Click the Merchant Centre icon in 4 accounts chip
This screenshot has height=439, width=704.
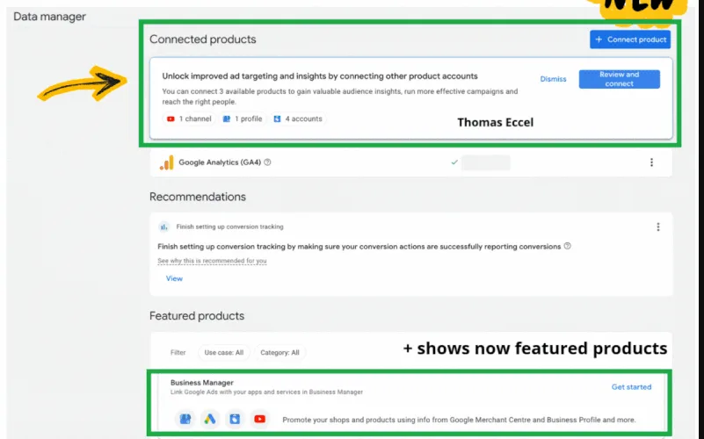[x=278, y=119]
